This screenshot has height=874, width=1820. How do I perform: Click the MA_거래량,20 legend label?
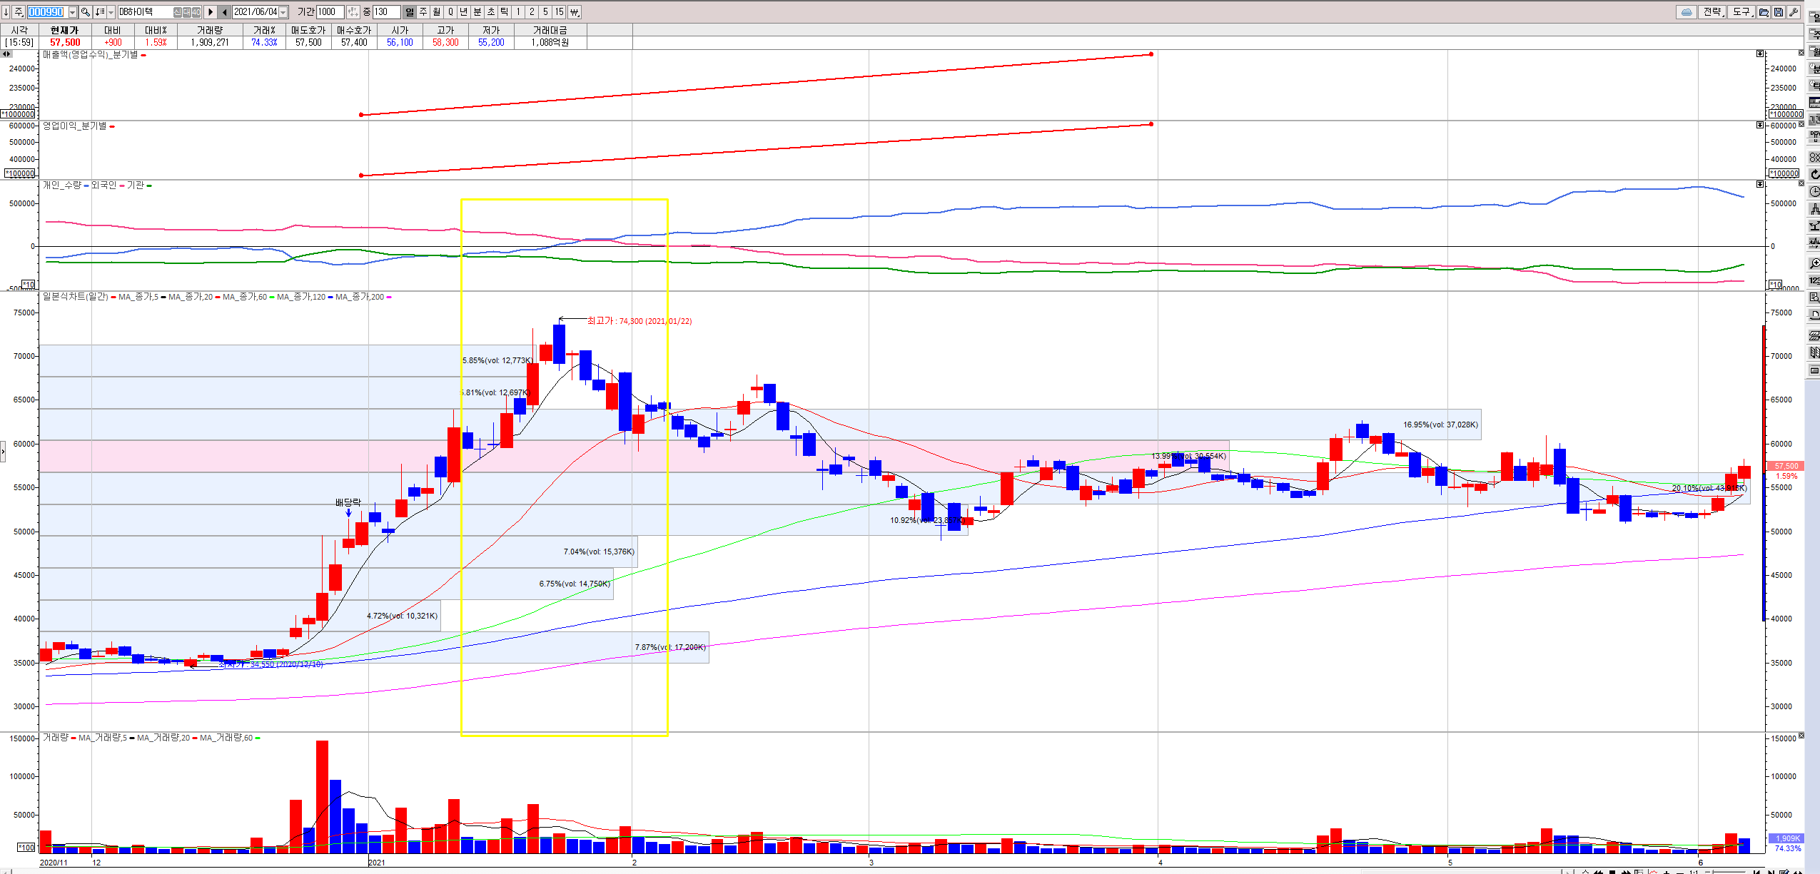point(163,738)
